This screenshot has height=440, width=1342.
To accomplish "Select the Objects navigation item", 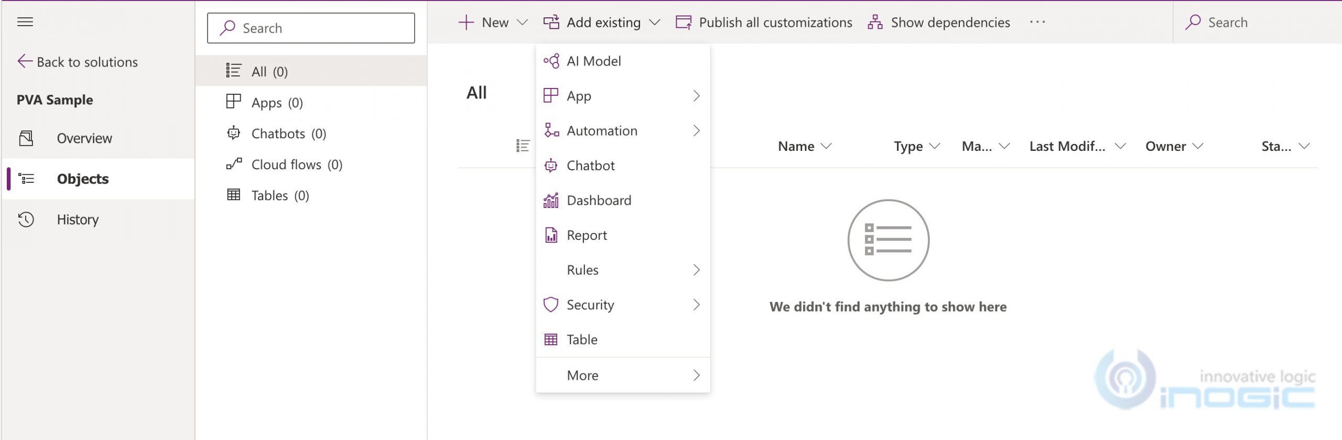I will click(99, 179).
